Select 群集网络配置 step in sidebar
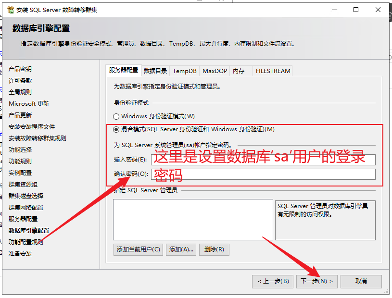This screenshot has width=392, height=298. 26,207
